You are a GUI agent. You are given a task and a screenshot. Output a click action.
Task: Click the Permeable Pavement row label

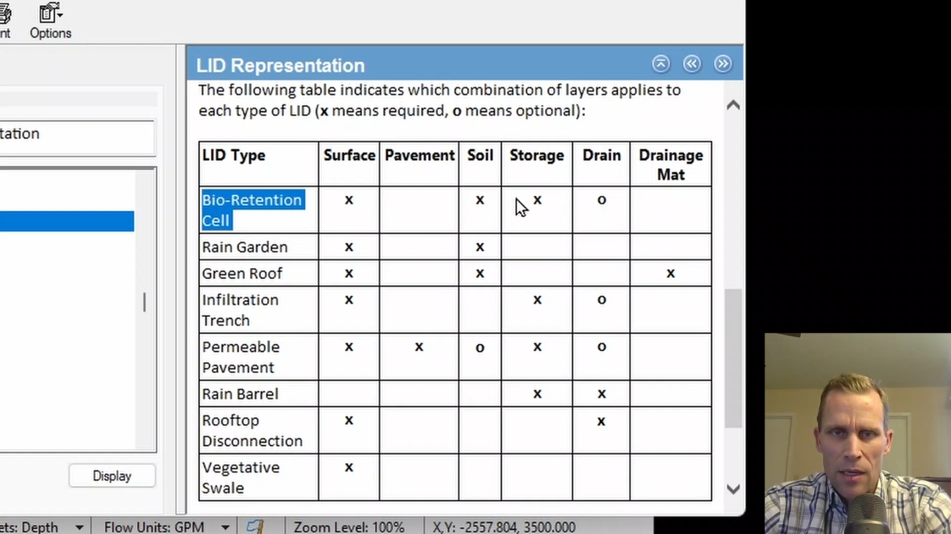(241, 357)
